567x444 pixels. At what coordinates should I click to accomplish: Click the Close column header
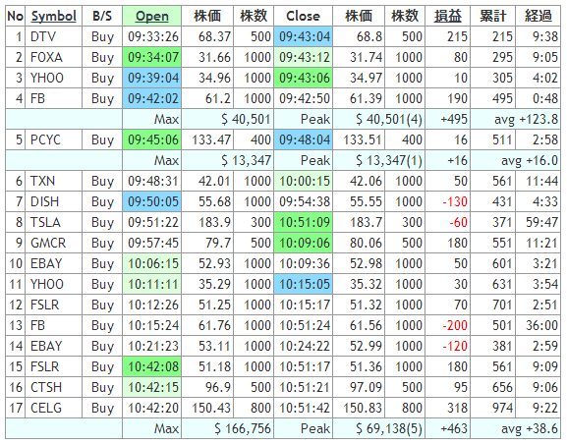click(303, 16)
